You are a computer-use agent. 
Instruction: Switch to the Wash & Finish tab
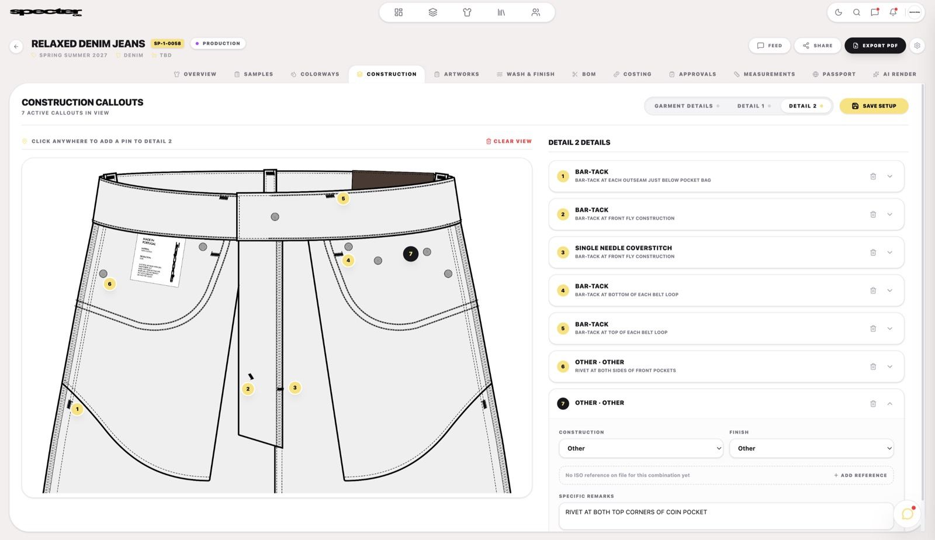pyautogui.click(x=525, y=74)
